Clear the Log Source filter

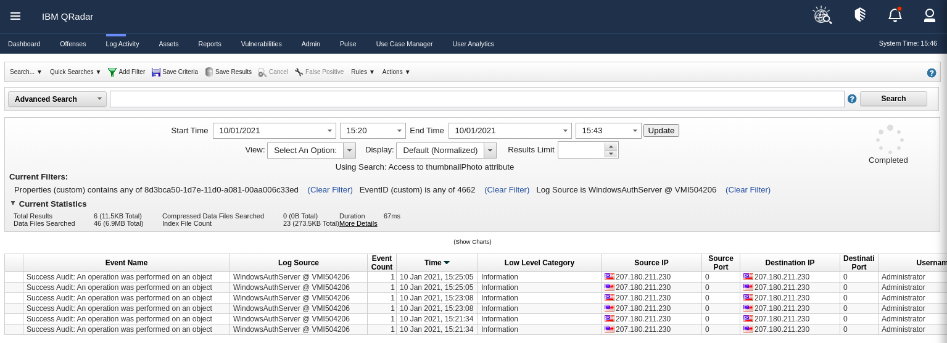click(748, 190)
